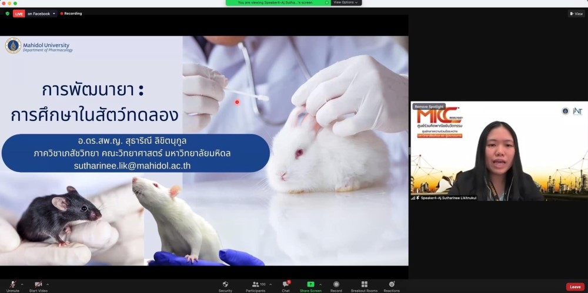Open the Reactions menu

(x=392, y=285)
